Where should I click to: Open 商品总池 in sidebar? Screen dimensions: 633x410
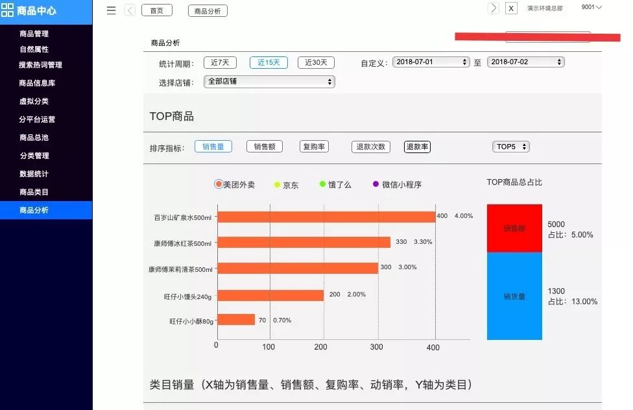pos(34,138)
